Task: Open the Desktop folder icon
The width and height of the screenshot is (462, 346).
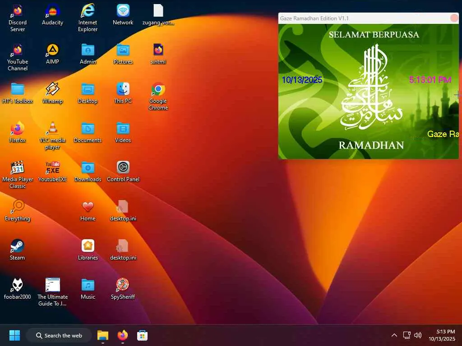Action: tap(88, 93)
